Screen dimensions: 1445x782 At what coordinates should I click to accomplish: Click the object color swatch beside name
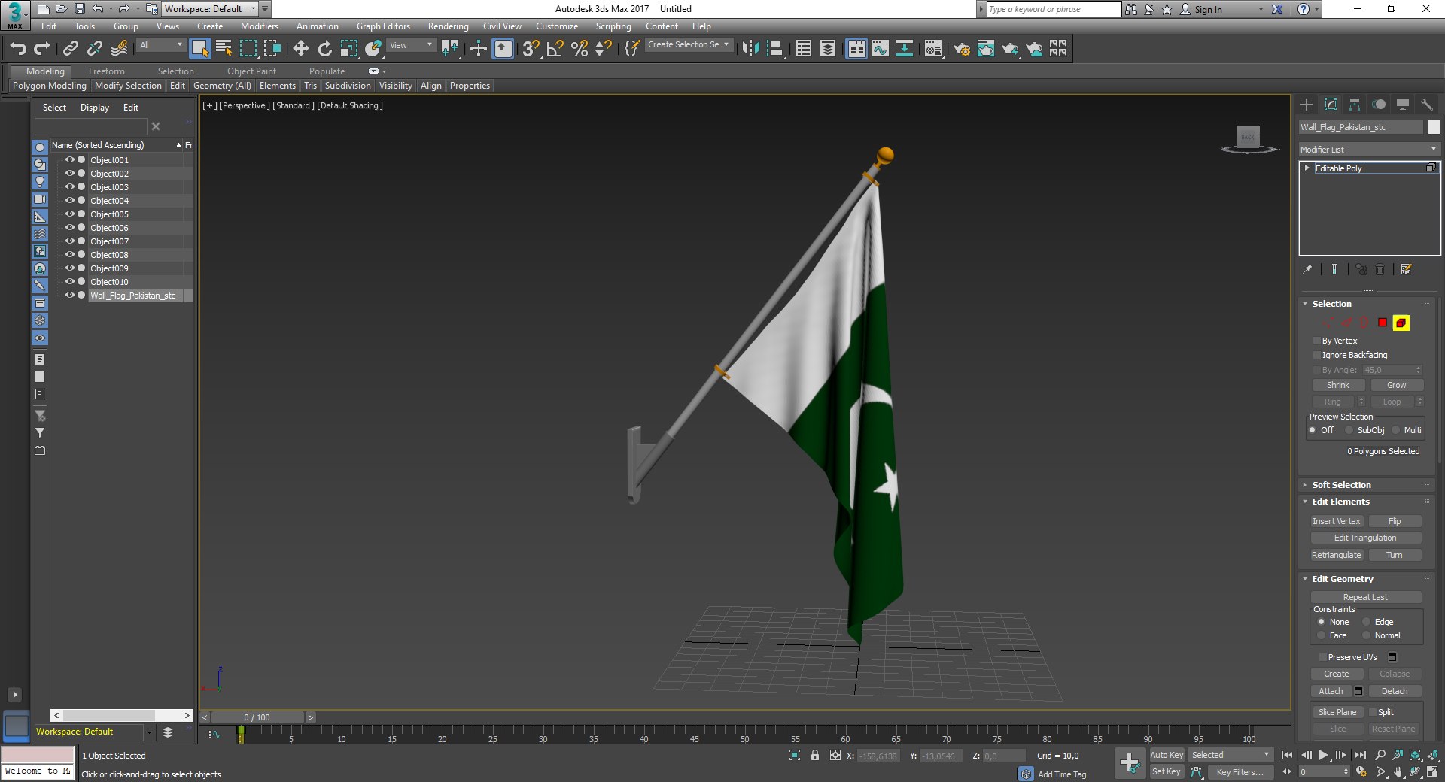1434,127
